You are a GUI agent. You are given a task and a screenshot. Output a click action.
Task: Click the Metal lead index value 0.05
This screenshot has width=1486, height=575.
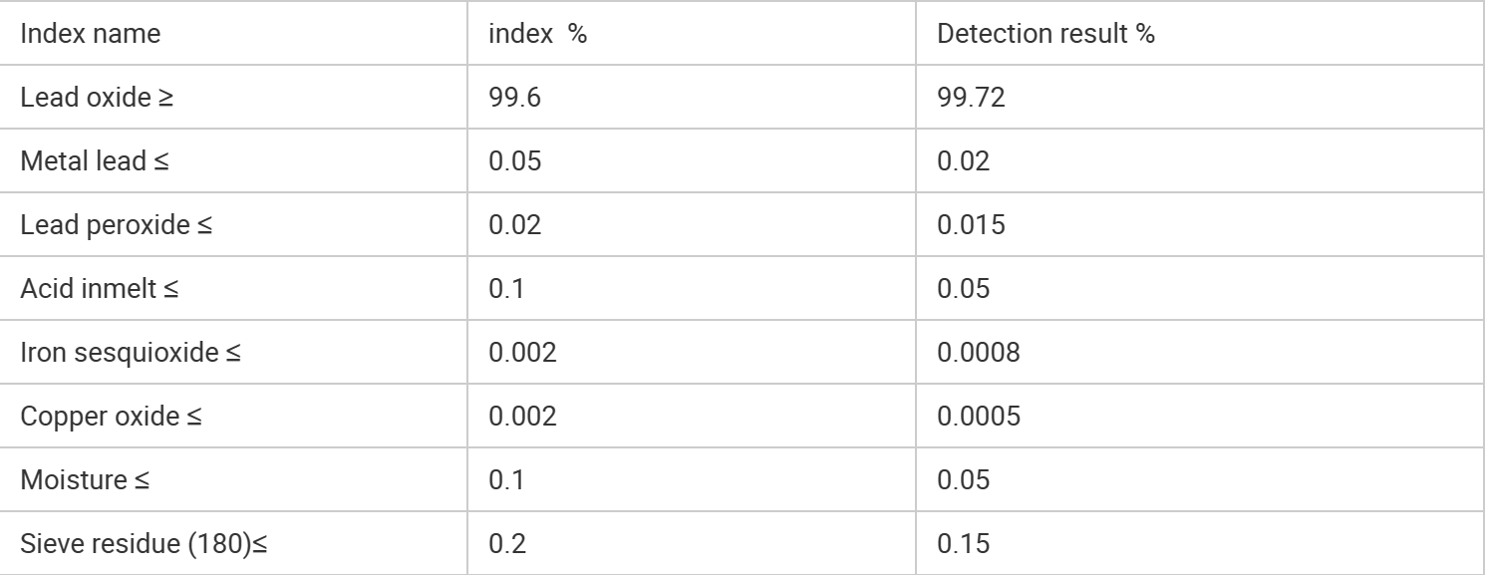[x=515, y=161]
